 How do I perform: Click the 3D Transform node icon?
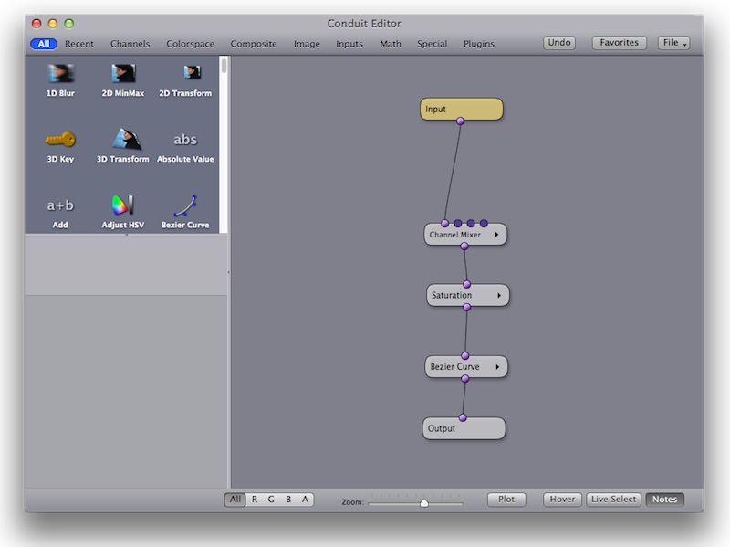click(x=124, y=140)
